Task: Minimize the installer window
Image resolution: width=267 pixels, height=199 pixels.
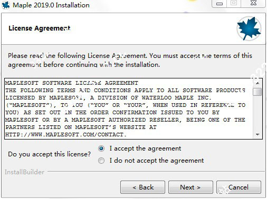Action: click(220, 4)
